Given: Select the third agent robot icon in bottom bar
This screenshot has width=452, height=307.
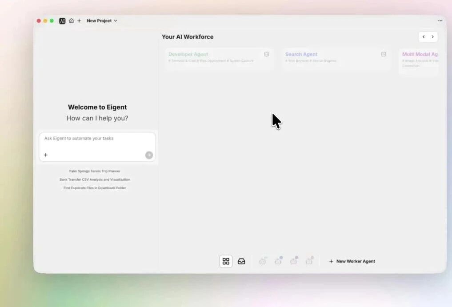Looking at the screenshot, I should pos(294,261).
